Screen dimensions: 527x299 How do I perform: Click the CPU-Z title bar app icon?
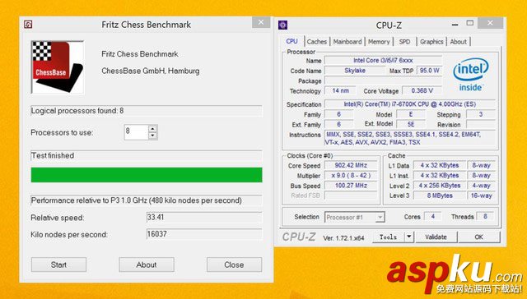283,25
